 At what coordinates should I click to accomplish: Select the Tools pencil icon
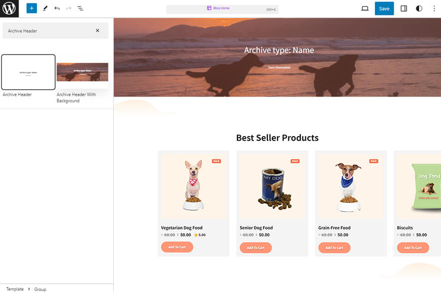pyautogui.click(x=44, y=8)
